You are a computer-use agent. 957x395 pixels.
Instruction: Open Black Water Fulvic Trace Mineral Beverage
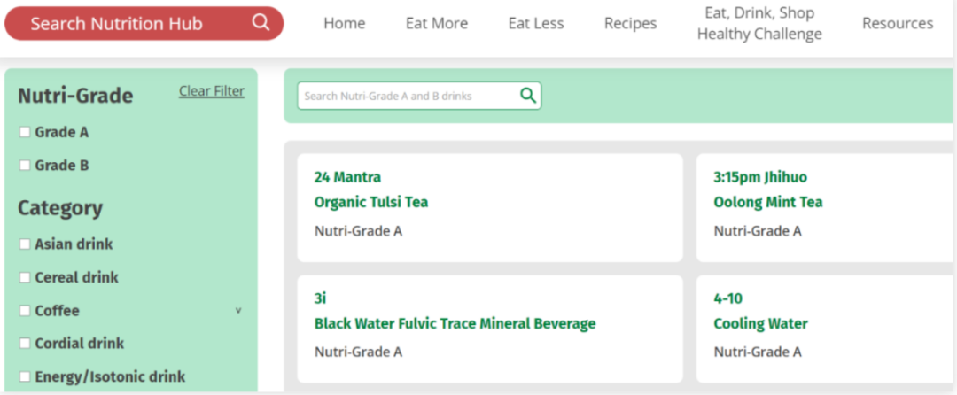[455, 323]
